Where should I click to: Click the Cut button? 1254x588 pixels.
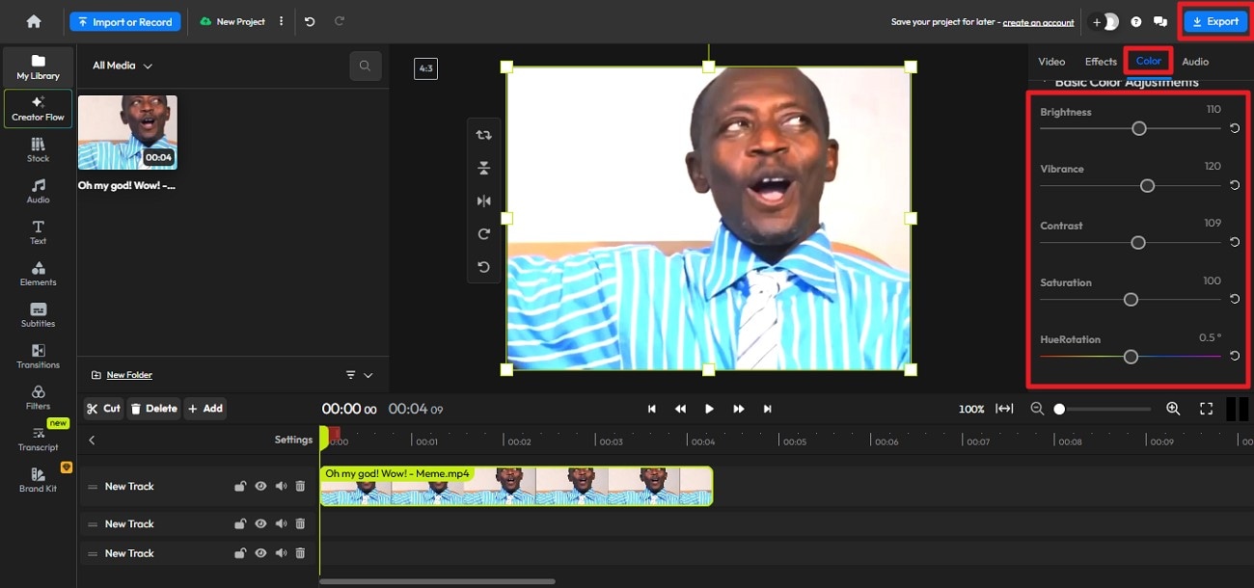click(103, 409)
